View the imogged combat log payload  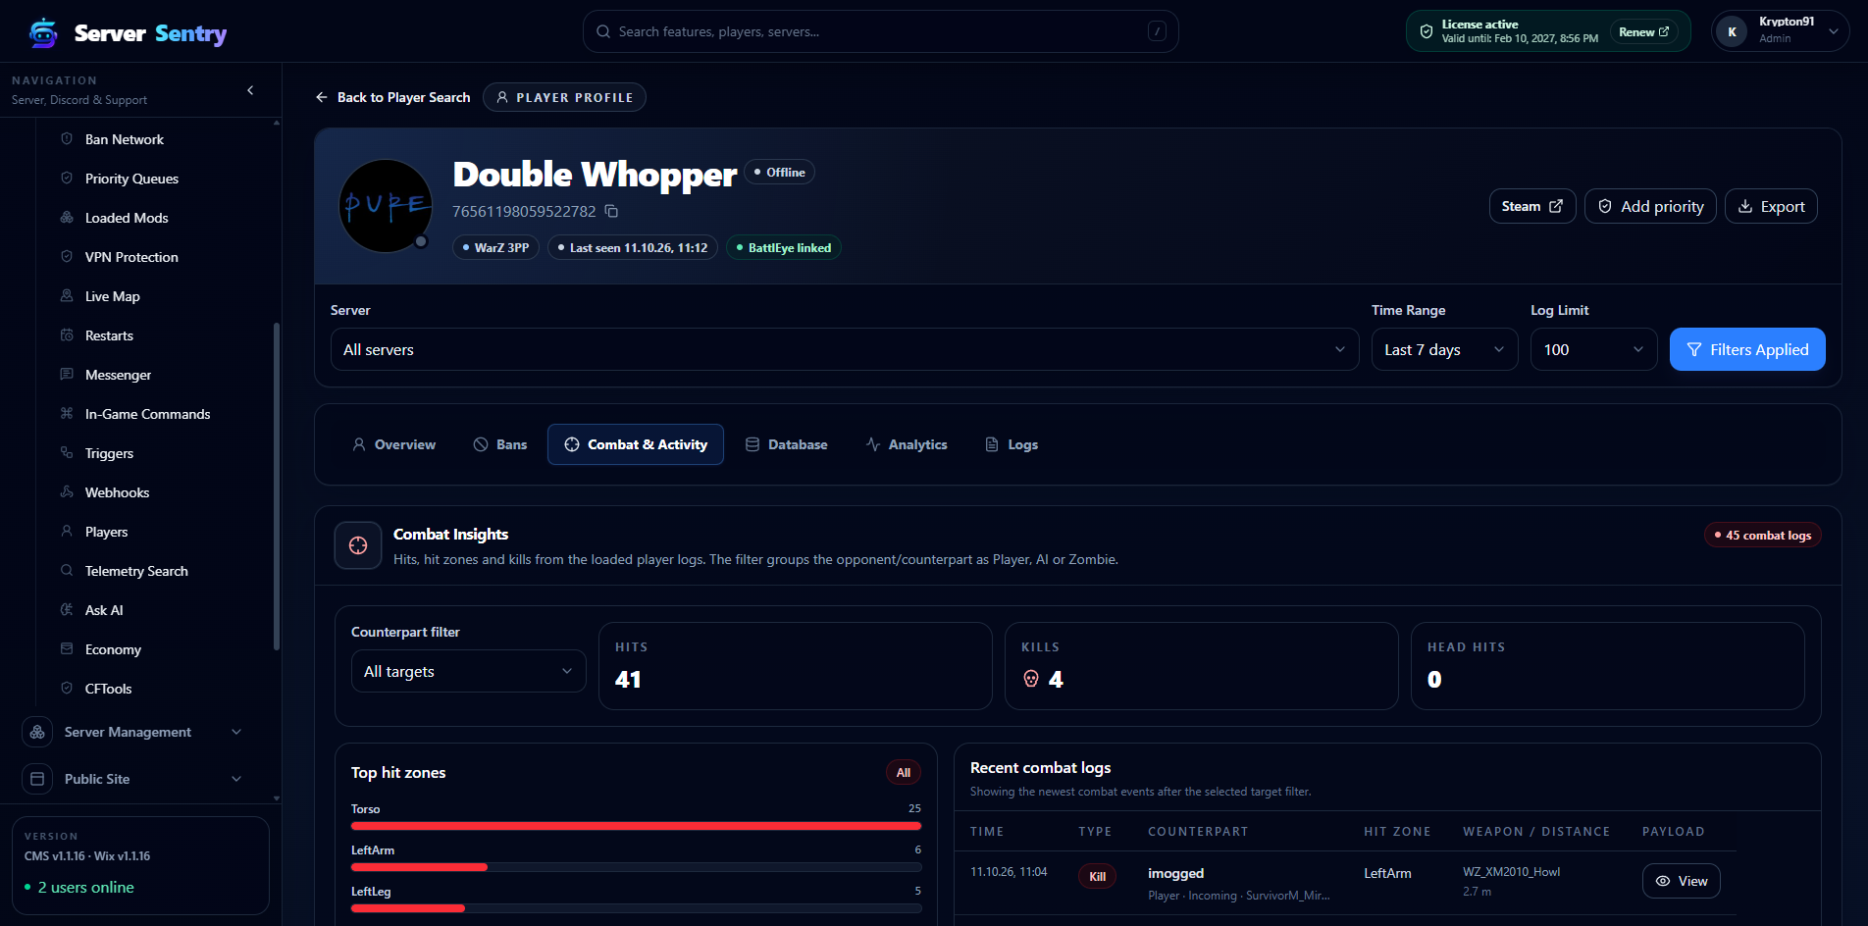click(x=1682, y=881)
